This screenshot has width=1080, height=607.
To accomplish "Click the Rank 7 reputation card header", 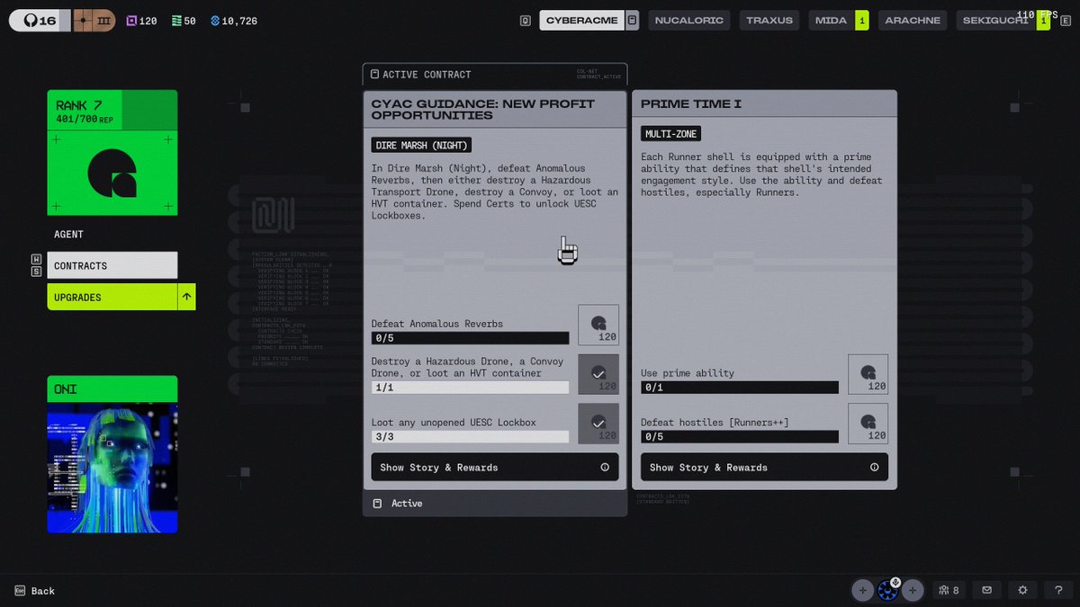I will pos(112,110).
